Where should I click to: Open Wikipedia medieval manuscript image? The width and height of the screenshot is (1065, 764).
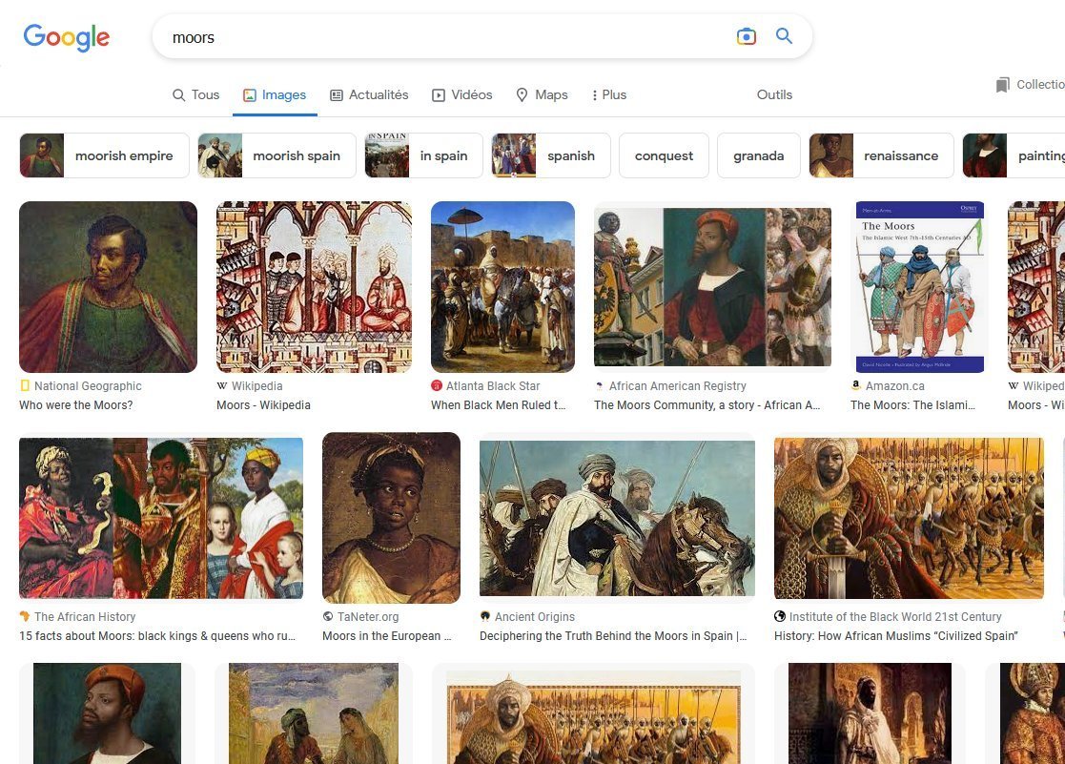click(x=314, y=287)
